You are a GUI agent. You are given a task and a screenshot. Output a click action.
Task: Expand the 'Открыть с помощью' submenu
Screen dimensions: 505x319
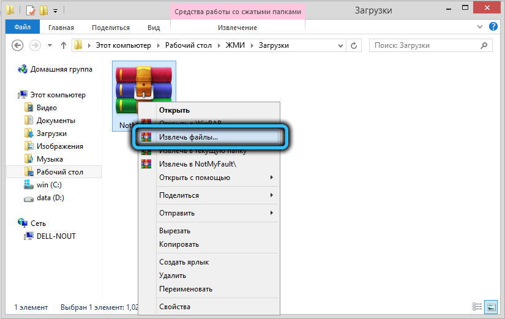(194, 178)
